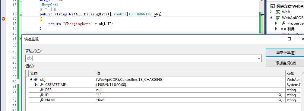Click the NAME property name
The width and height of the screenshot is (304, 111).
click(50, 100)
